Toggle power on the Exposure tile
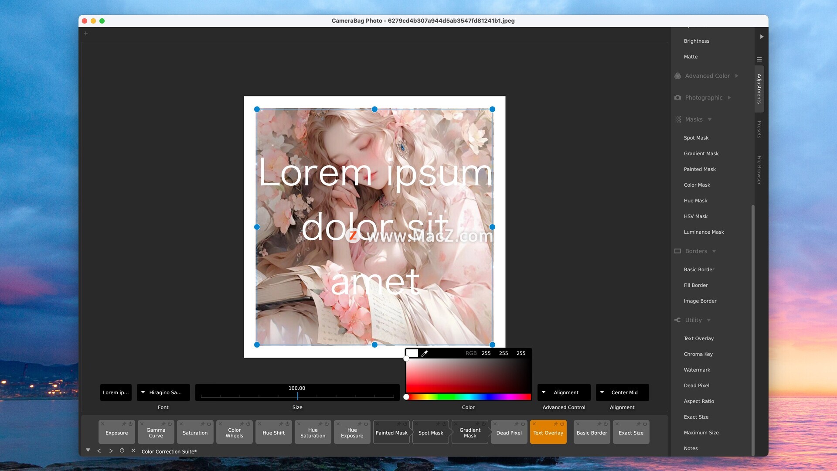Image resolution: width=837 pixels, height=471 pixels. [x=130, y=424]
